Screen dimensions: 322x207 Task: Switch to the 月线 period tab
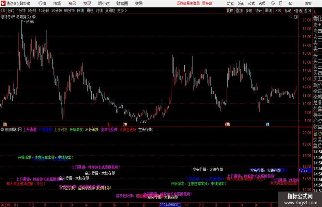click(99, 11)
